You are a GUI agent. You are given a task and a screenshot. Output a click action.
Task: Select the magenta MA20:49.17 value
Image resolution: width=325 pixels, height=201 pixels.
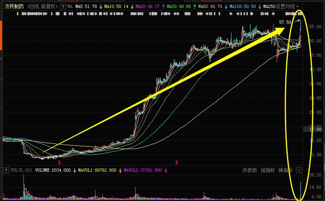pos(147,7)
